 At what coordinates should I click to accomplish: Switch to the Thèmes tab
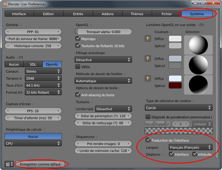(x=137, y=14)
